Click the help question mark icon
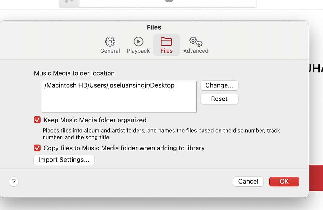The width and height of the screenshot is (323, 210). (14, 182)
